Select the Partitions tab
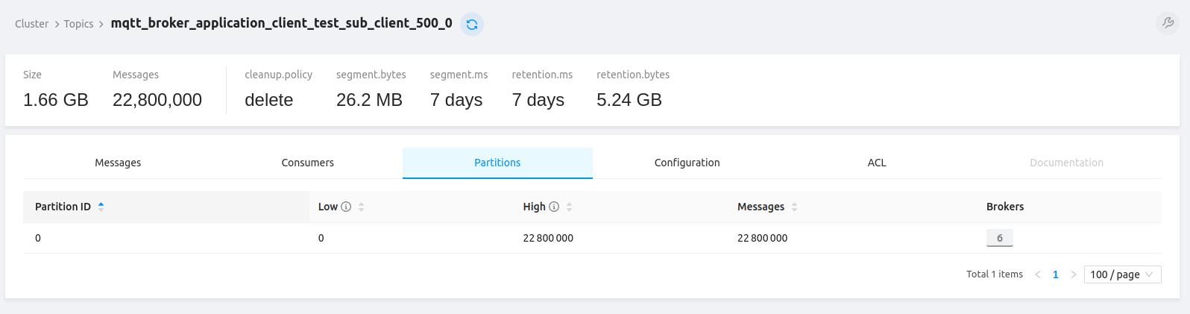Viewport: 1190px width, 314px height. coord(497,163)
